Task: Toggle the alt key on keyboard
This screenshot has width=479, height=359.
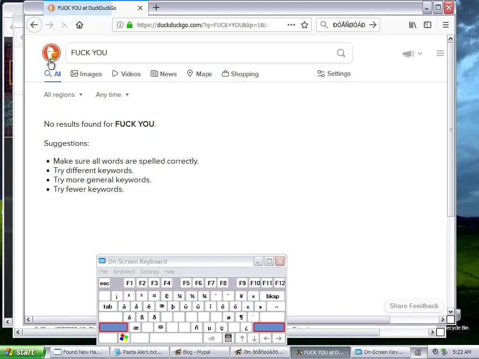Action: [x=211, y=338]
